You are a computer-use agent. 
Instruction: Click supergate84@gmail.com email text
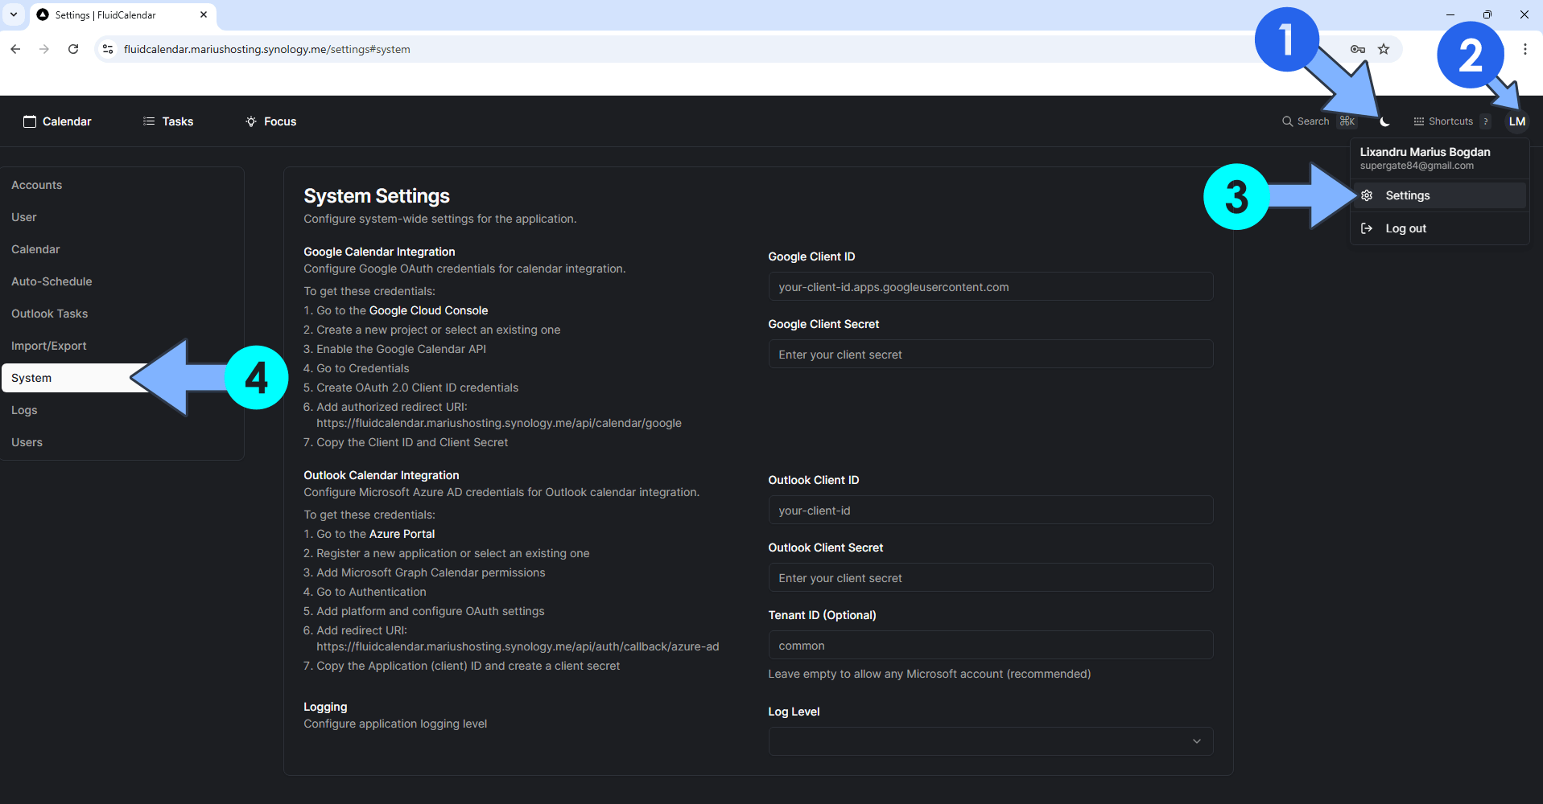(1417, 166)
